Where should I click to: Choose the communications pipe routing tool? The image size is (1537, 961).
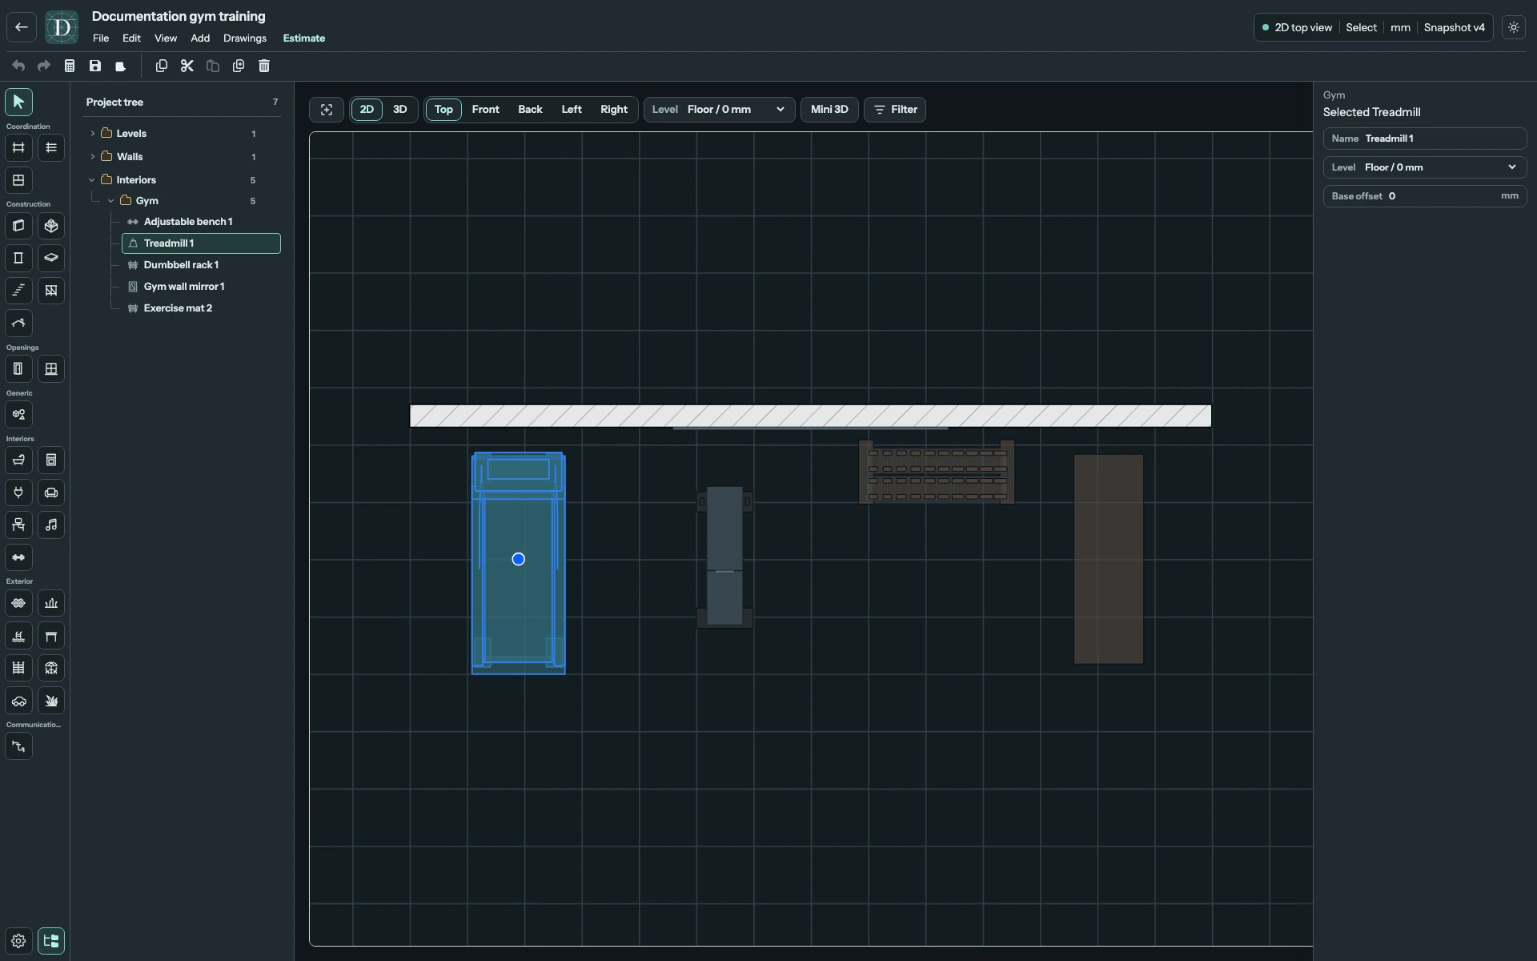[x=18, y=746]
